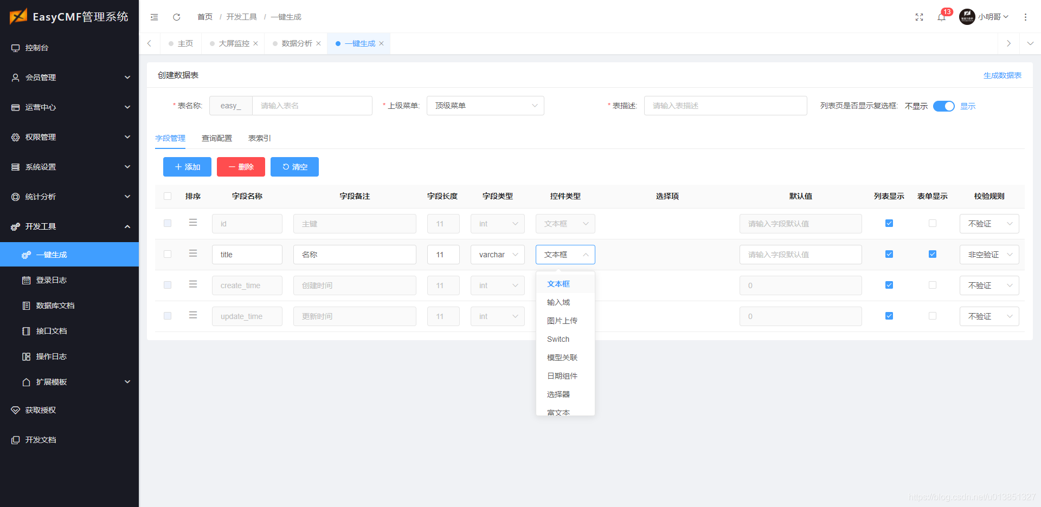Image resolution: width=1041 pixels, height=507 pixels.
Task: Toggle the 列表页复选框 display switch
Action: 943,106
